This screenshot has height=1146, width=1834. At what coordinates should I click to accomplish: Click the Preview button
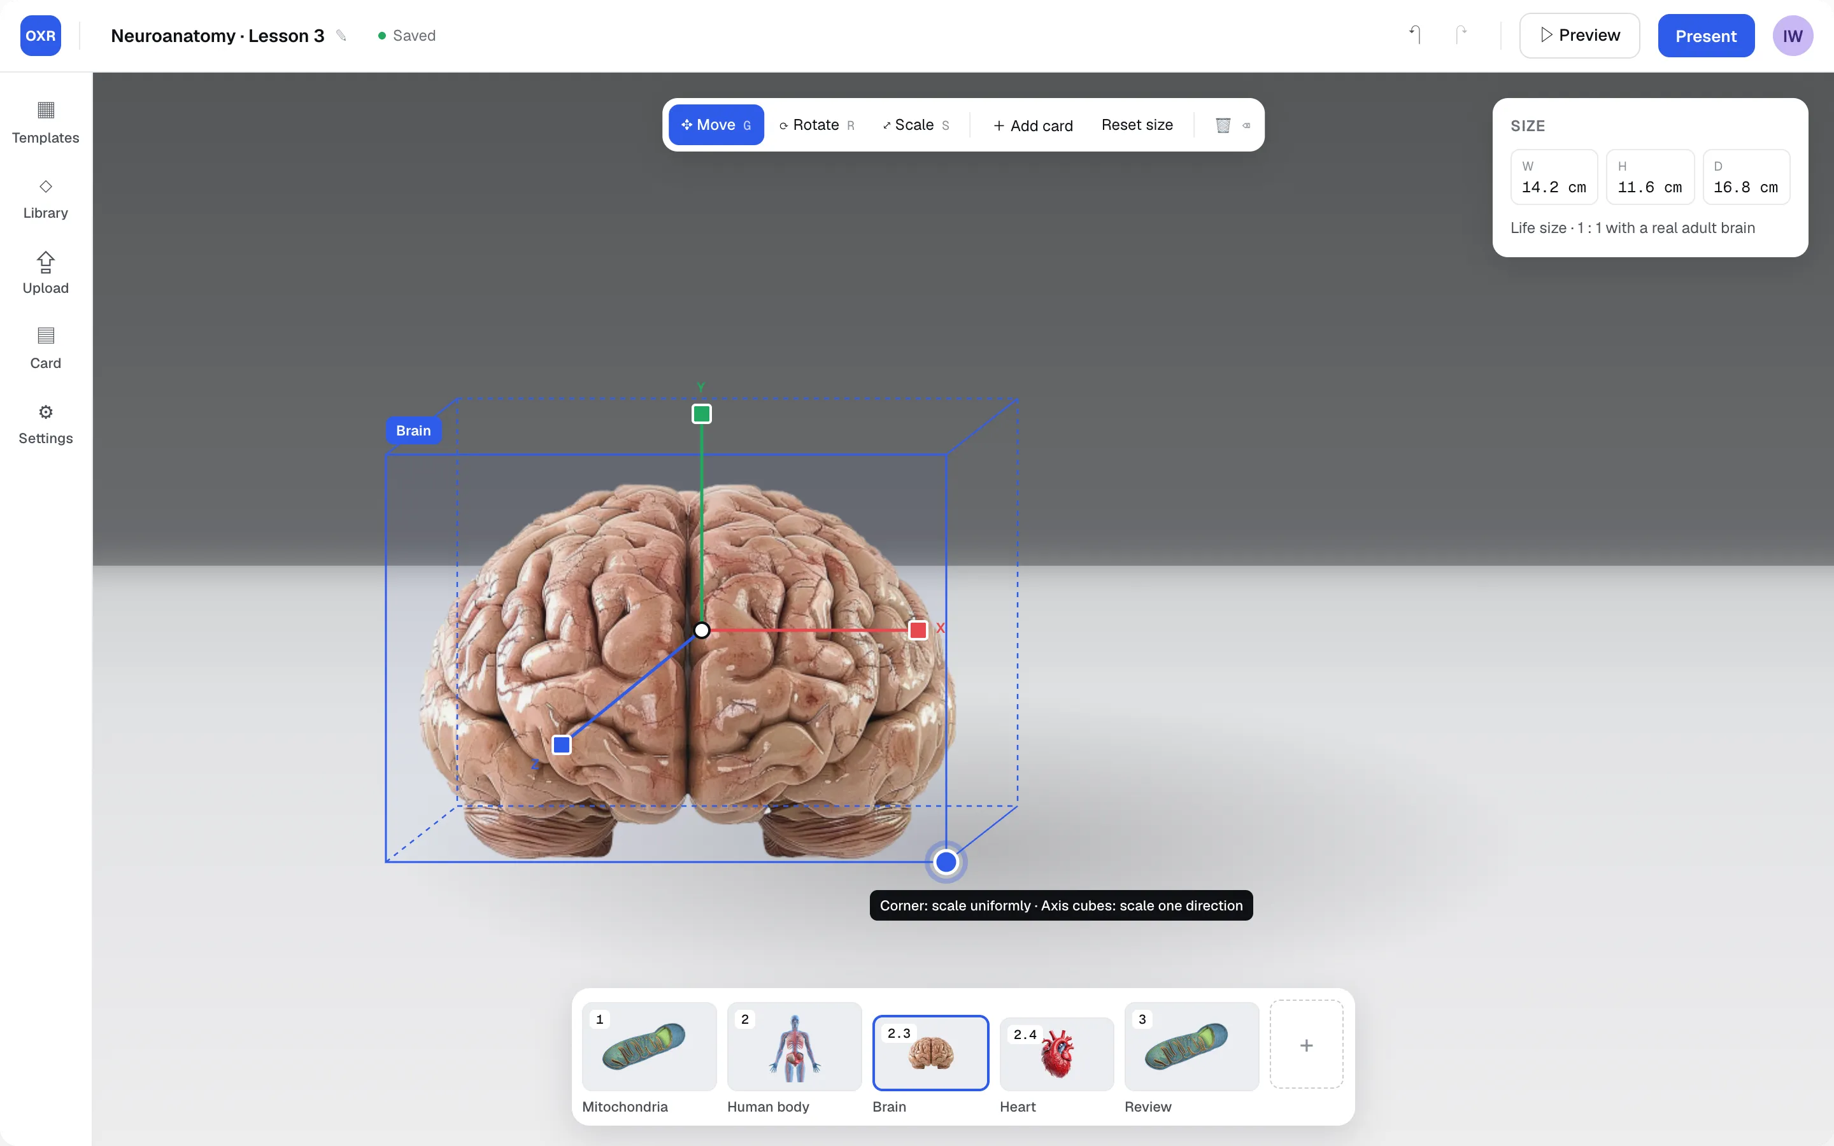1579,36
